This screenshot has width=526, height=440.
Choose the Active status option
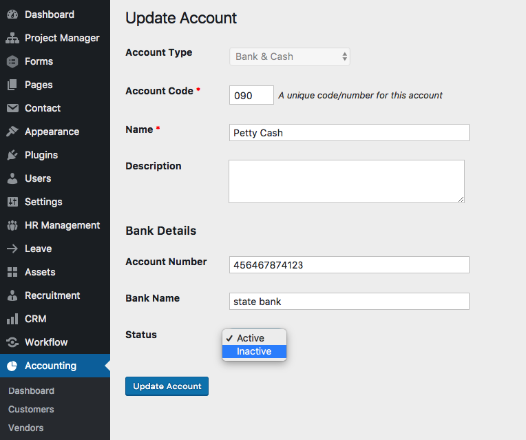[x=251, y=338]
